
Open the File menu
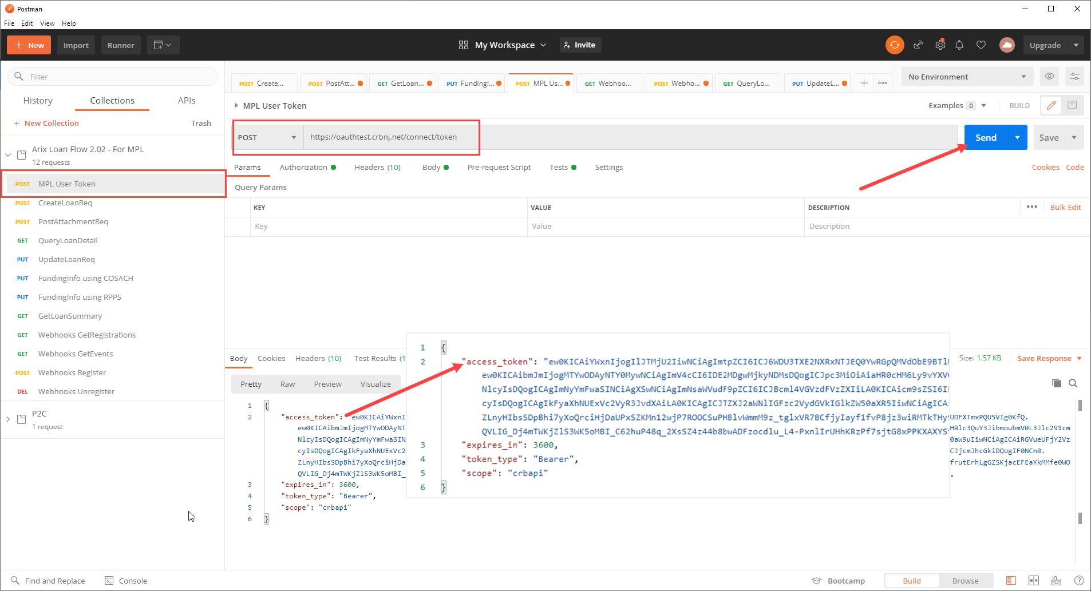pyautogui.click(x=9, y=23)
